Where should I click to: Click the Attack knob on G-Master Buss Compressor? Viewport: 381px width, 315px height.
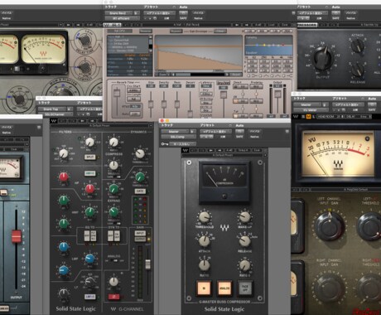pos(205,241)
